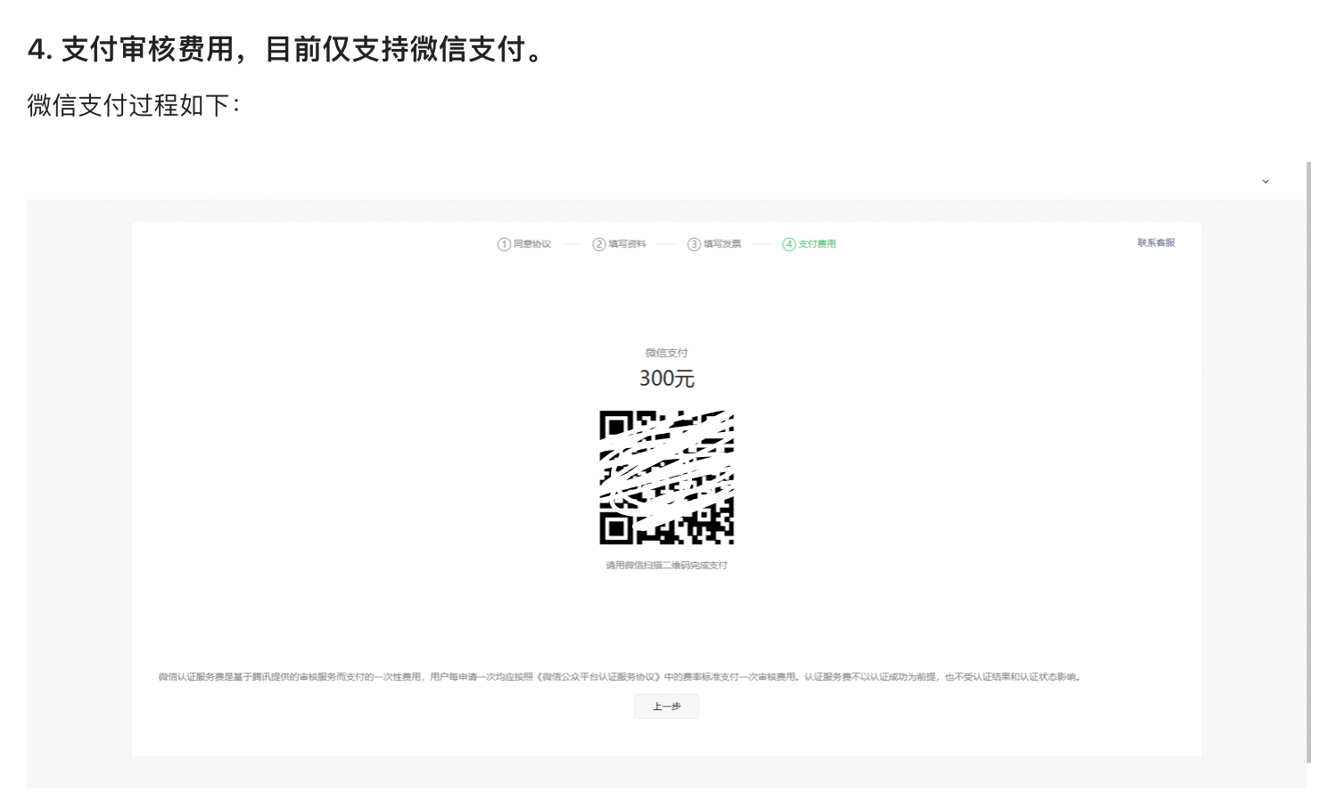Screen dimensions: 1343x800
Task: Click the 上一步 button
Action: [x=666, y=706]
